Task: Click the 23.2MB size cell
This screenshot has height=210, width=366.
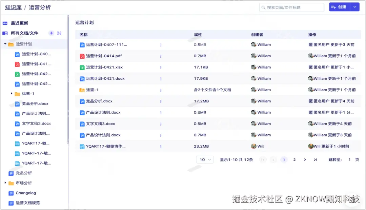Action: point(201,146)
